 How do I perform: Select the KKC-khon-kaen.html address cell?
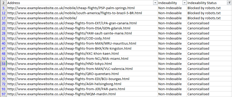(x=82, y=53)
